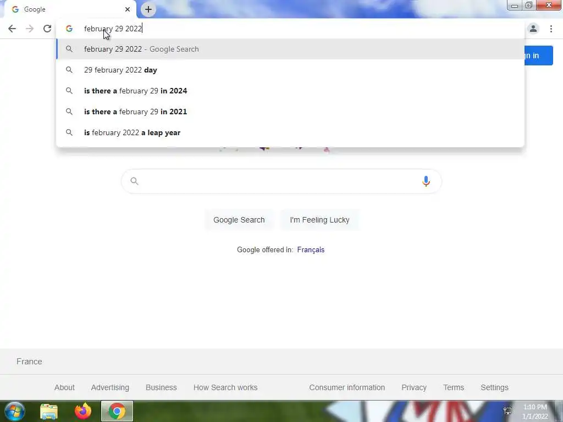Viewport: 563px width, 422px height.
Task: Open the Chrome three-dot menu
Action: 551,29
